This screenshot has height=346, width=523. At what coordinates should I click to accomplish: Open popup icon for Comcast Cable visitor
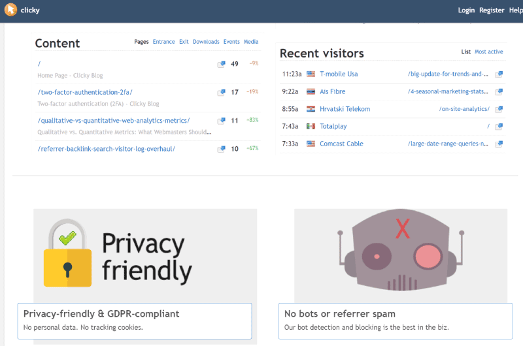click(x=499, y=144)
